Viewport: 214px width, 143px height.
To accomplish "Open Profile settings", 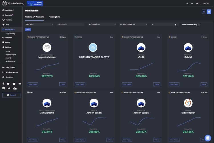I will coord(8,51).
